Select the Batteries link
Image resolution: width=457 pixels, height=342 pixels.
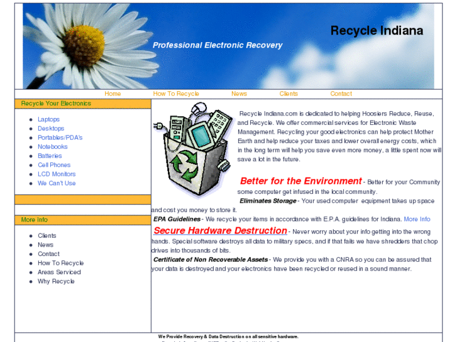[x=50, y=156]
